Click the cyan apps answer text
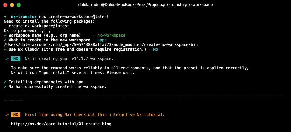 point(102,40)
